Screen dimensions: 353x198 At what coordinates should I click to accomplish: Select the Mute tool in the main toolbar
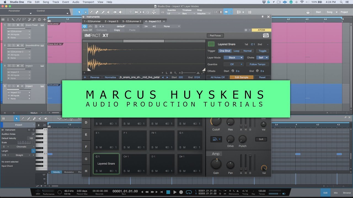tap(109, 12)
